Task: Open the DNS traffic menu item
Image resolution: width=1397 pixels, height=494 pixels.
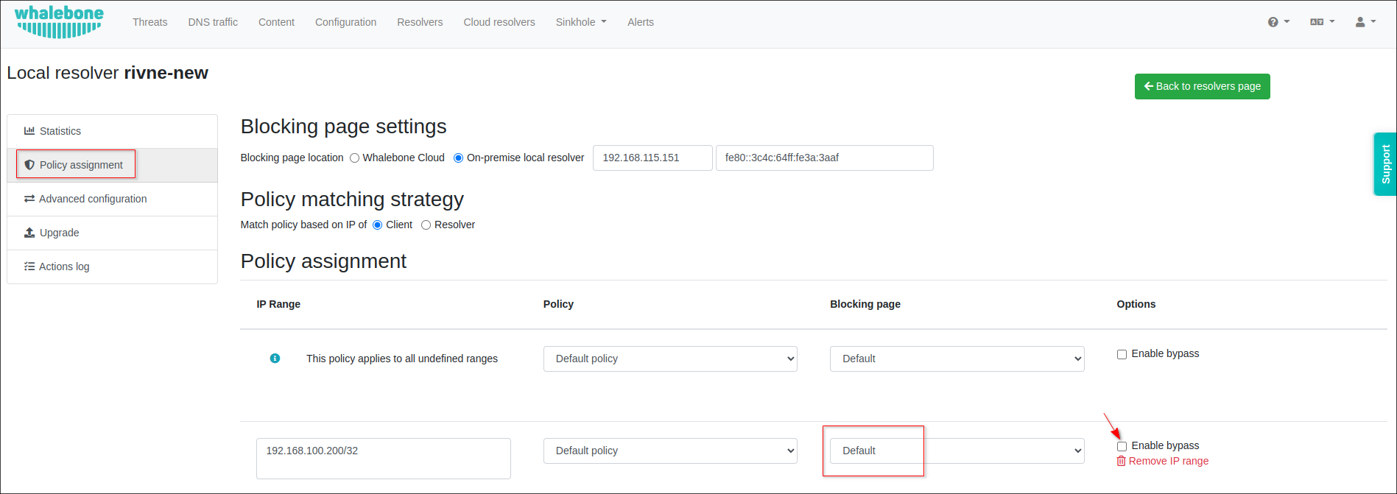Action: coord(213,22)
